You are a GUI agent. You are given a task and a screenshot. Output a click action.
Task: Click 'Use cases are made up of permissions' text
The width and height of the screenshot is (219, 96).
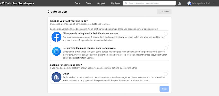click(x=80, y=24)
